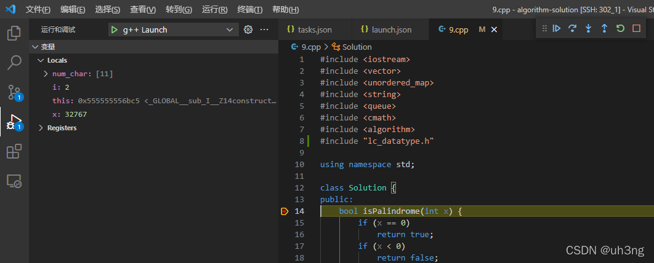The image size is (654, 263).
Task: Click the 'using namespace std;' line
Action: tap(368, 165)
